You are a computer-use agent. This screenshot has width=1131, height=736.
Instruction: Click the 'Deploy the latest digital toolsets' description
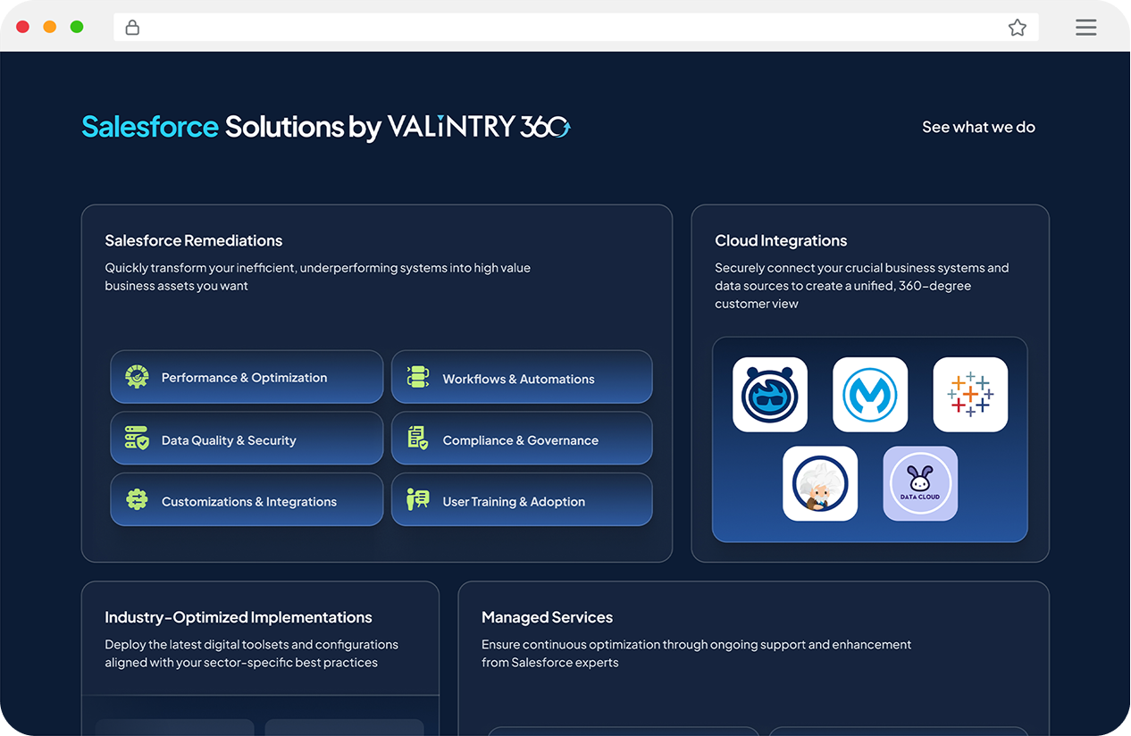tap(251, 653)
